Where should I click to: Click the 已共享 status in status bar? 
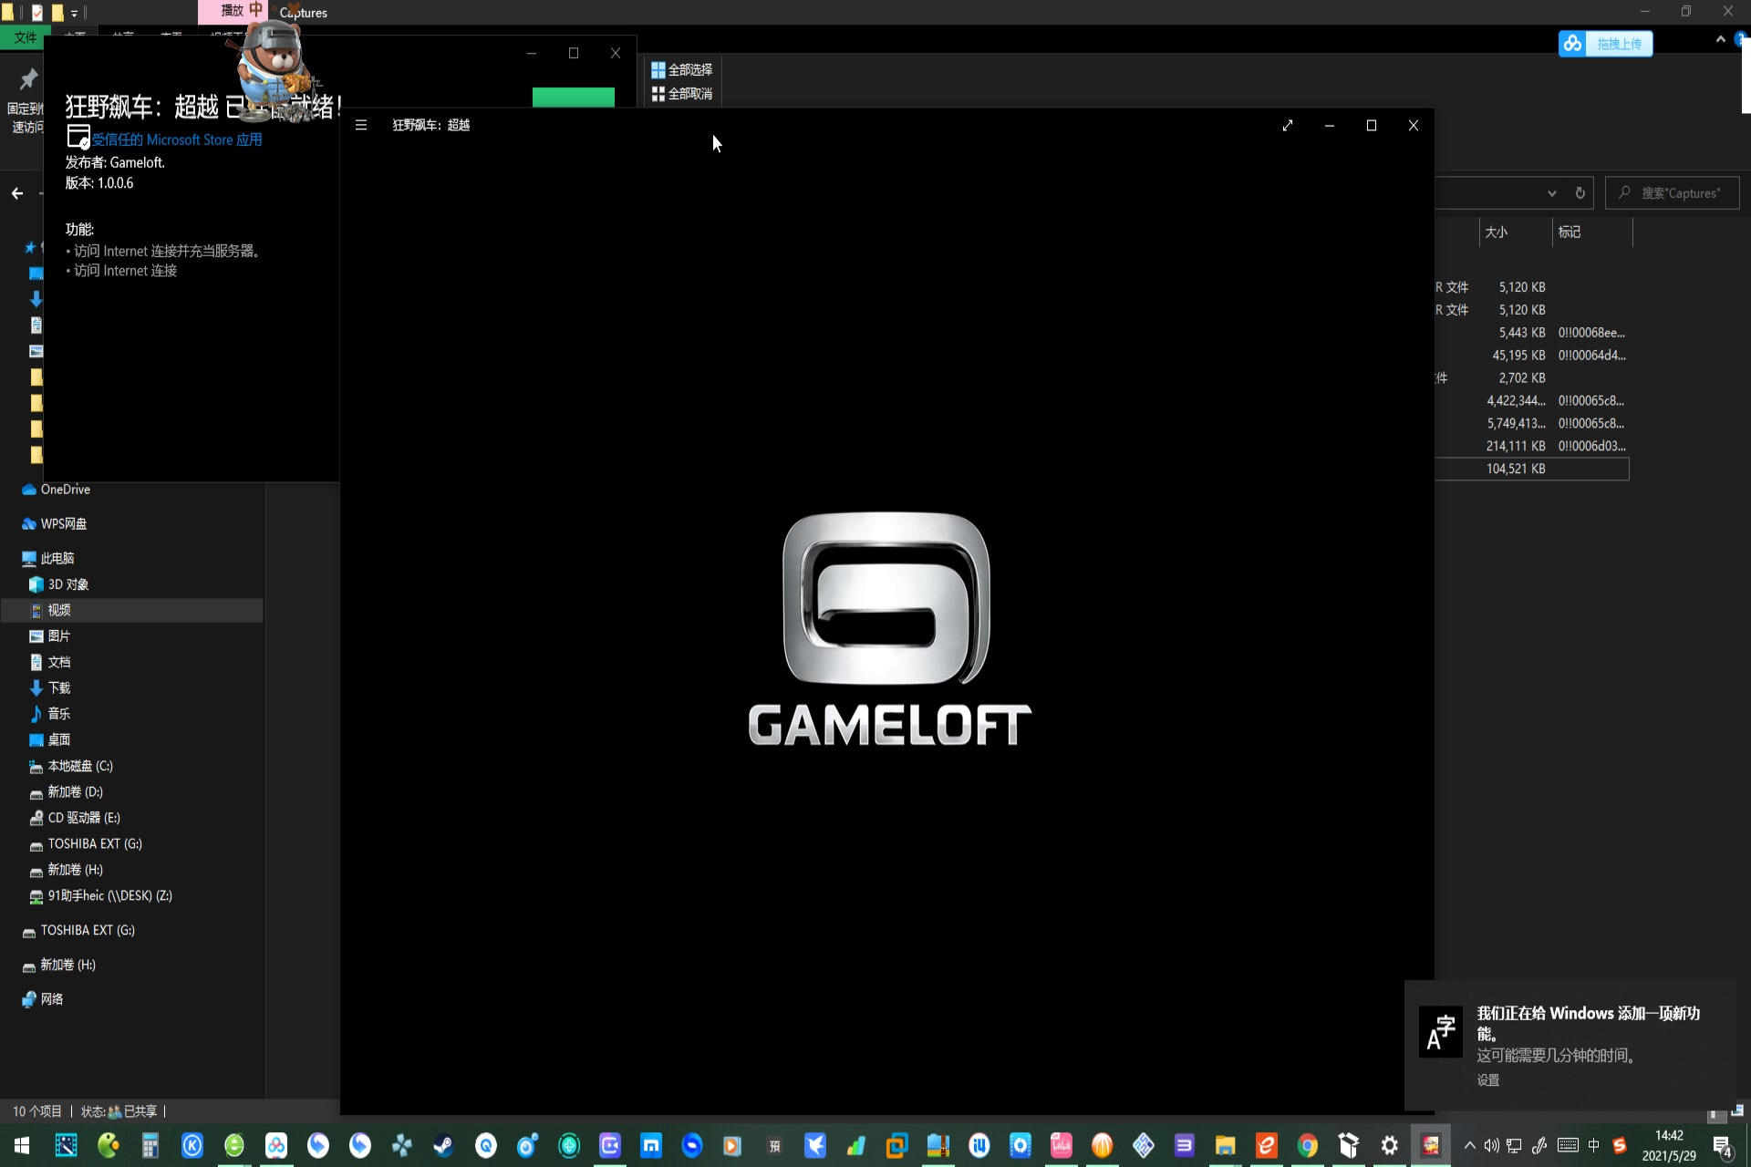pyautogui.click(x=132, y=1111)
